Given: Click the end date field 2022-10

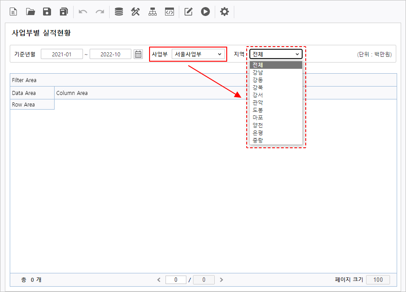Looking at the screenshot, I should (110, 54).
